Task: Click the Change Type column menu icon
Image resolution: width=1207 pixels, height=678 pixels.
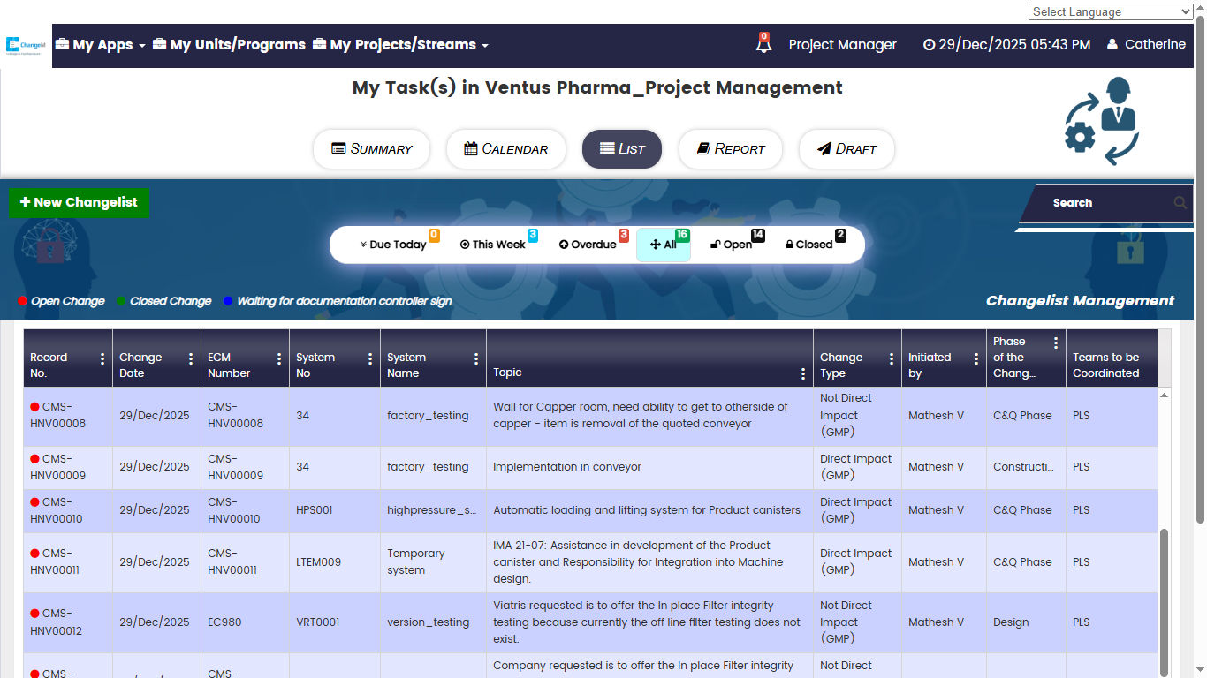Action: [892, 358]
